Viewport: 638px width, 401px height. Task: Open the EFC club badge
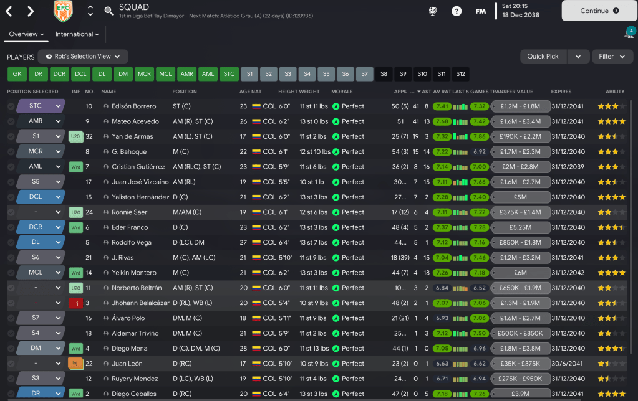[65, 11]
